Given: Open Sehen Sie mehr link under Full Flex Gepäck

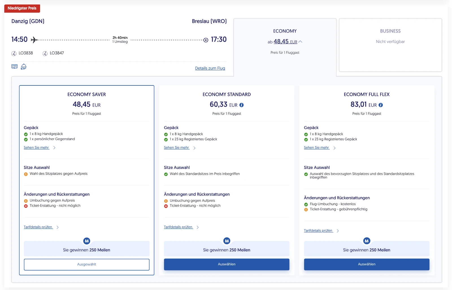Looking at the screenshot, I should tap(317, 148).
